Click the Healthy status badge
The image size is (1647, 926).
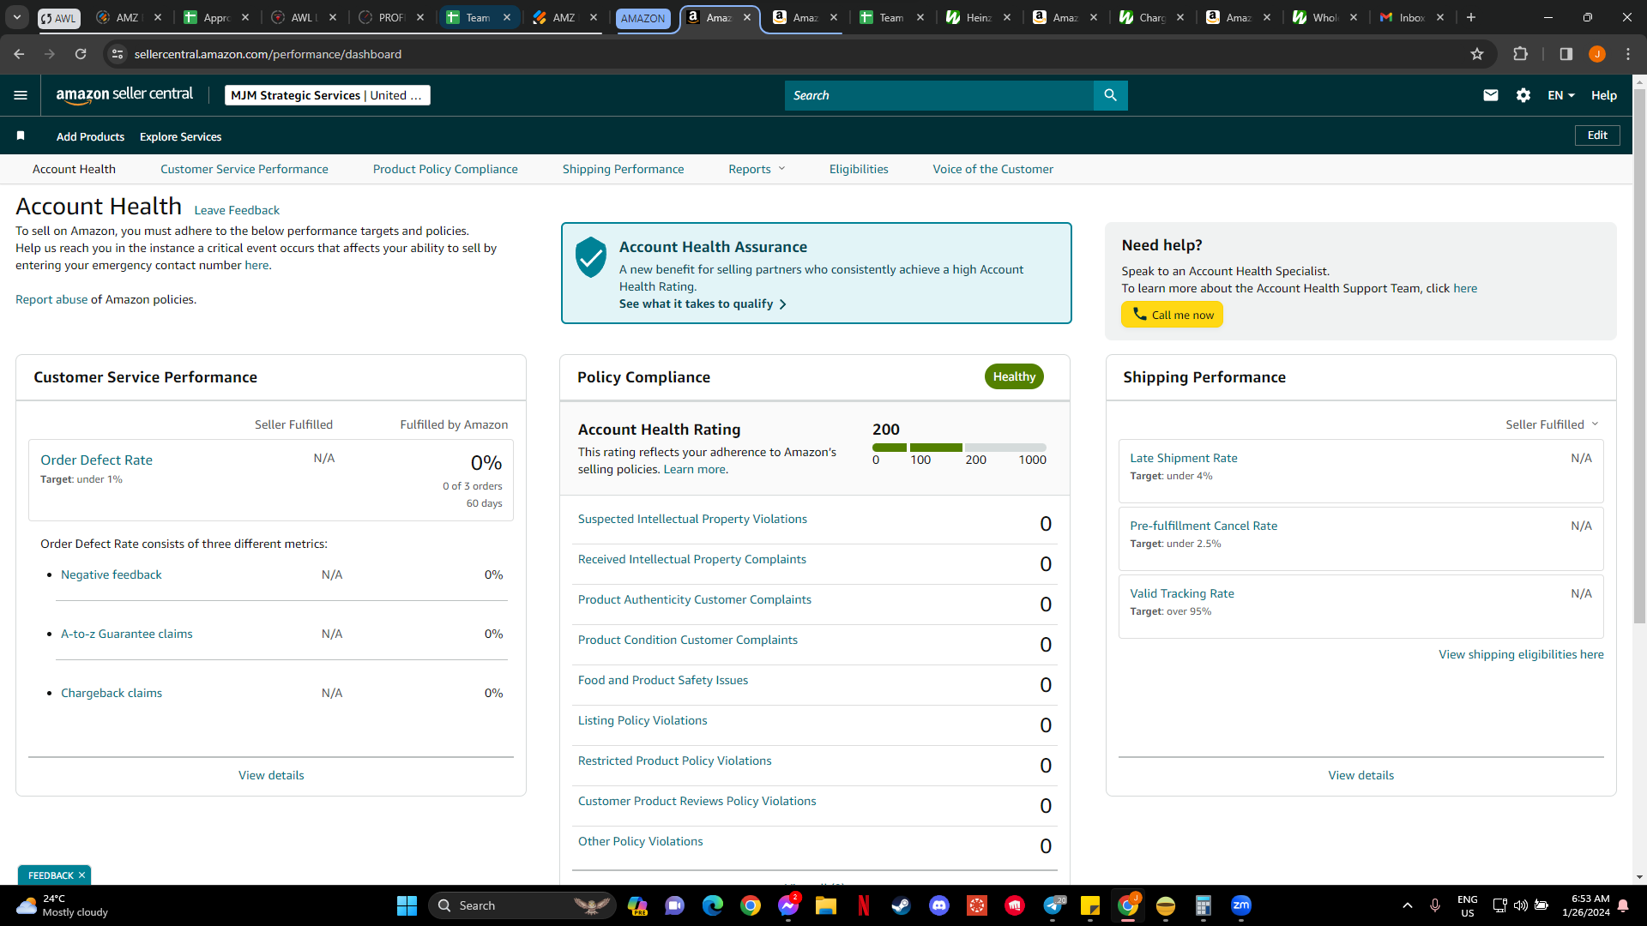coord(1014,376)
